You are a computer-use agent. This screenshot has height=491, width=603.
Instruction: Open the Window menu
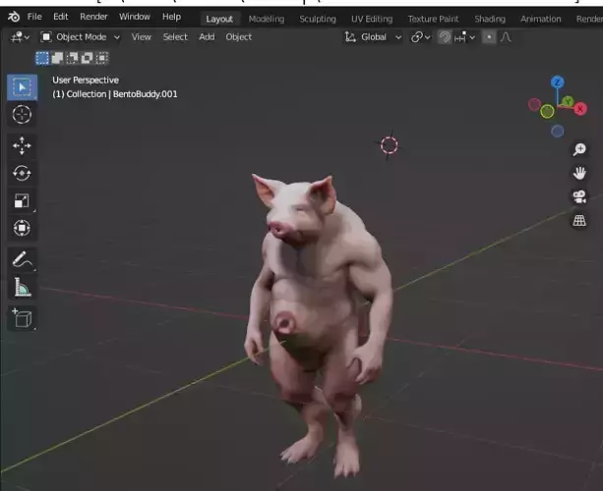(x=135, y=17)
